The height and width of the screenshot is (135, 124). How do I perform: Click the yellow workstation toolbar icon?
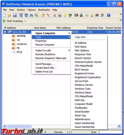pos(92,15)
